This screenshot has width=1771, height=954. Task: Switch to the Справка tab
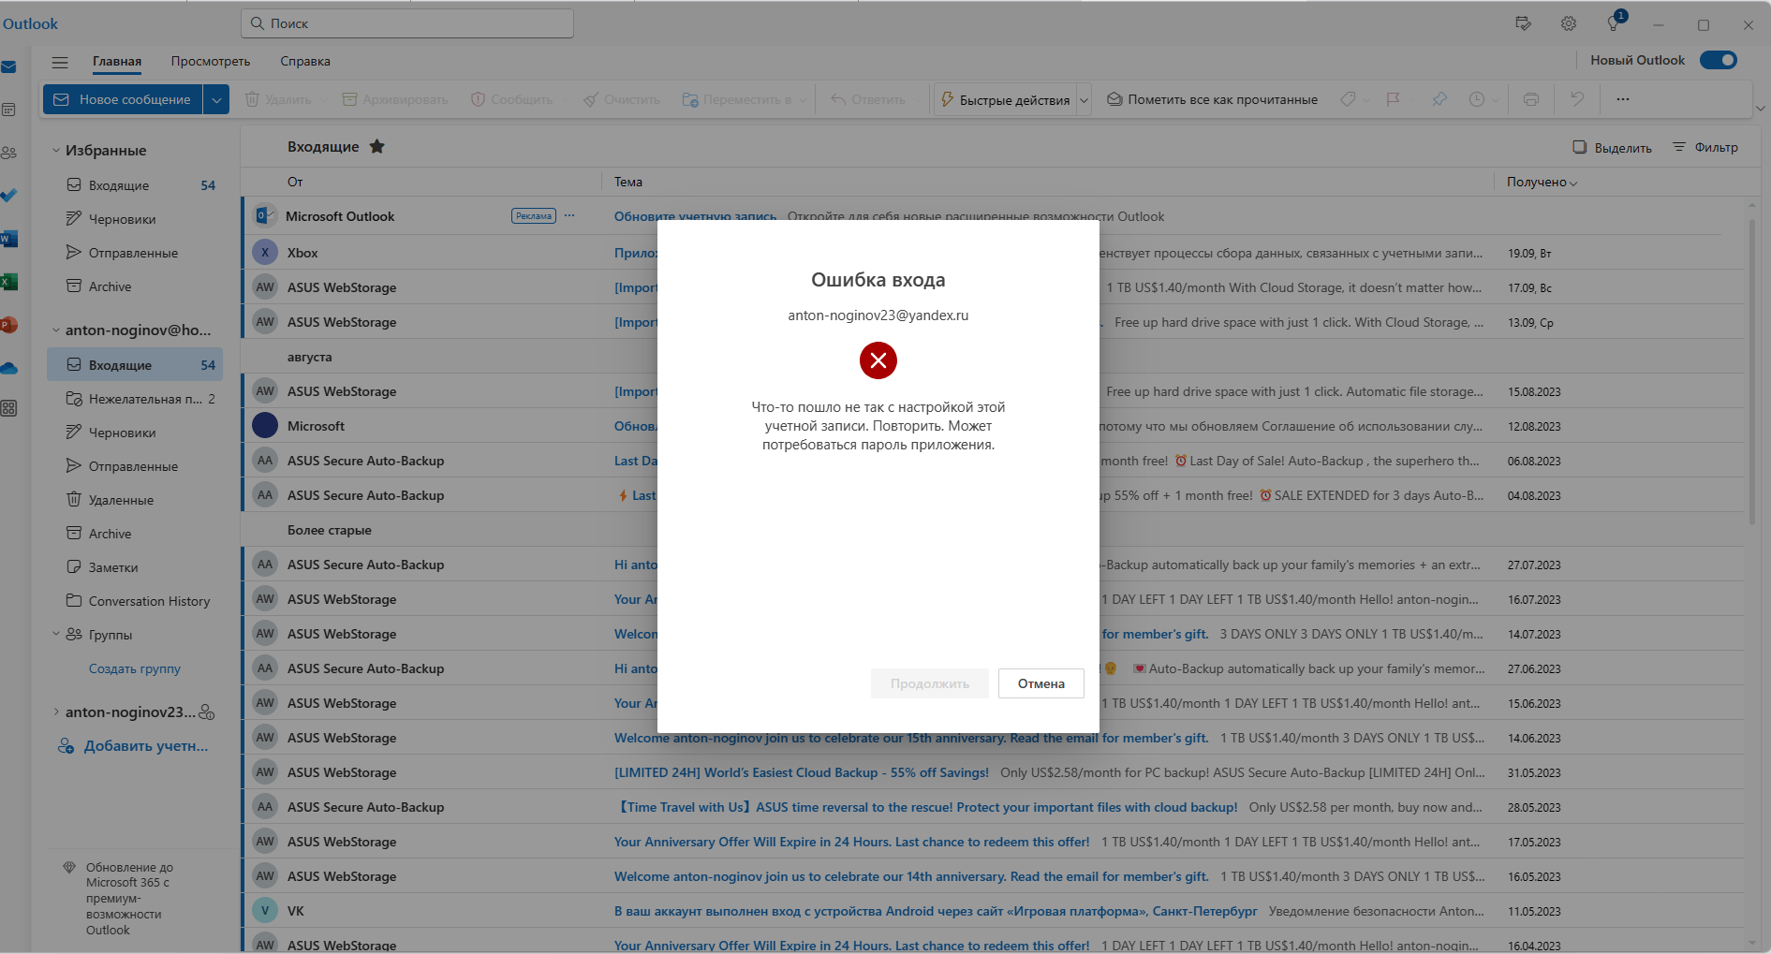point(305,62)
